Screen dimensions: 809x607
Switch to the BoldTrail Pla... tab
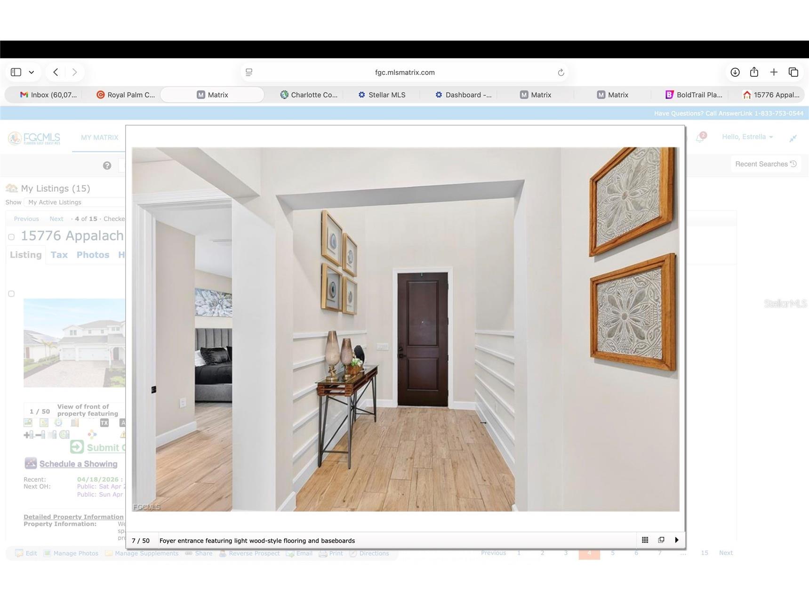click(694, 95)
